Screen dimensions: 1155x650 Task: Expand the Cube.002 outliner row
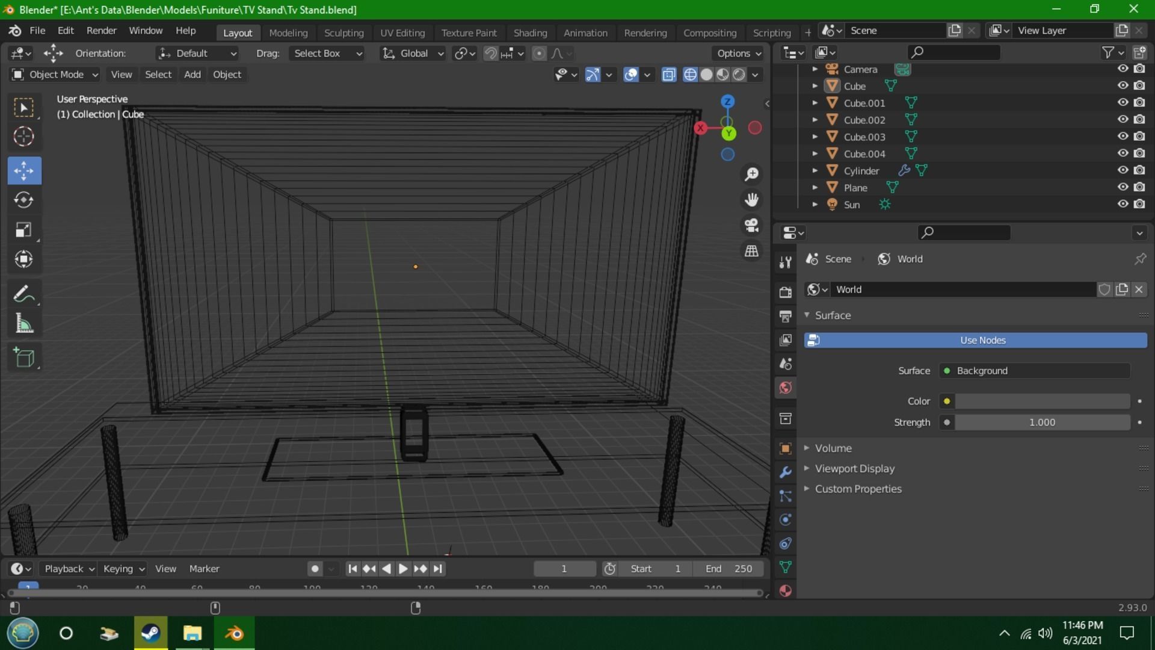[x=815, y=120]
